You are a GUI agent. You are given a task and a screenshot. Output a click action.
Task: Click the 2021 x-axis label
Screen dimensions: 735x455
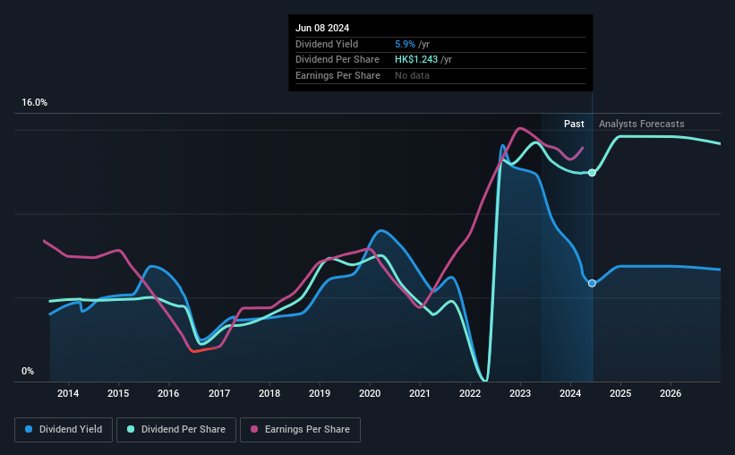click(420, 393)
